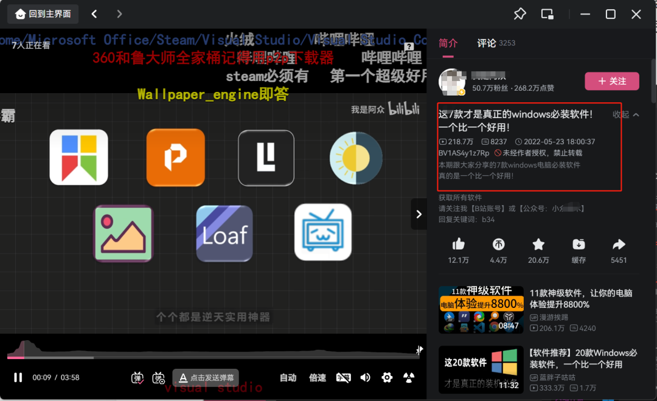Toggle danmaku display on or off
657x401 pixels.
[137, 378]
